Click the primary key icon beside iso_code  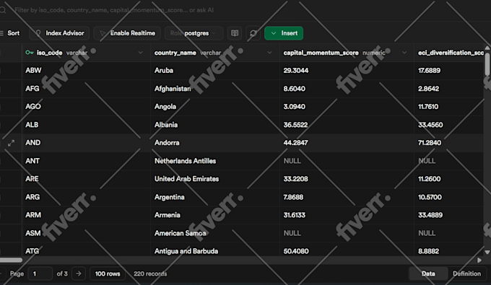pyautogui.click(x=30, y=53)
